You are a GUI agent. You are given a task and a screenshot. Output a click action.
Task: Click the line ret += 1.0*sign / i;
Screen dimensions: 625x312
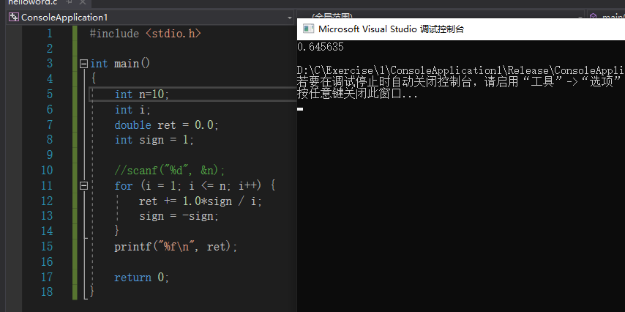click(201, 201)
